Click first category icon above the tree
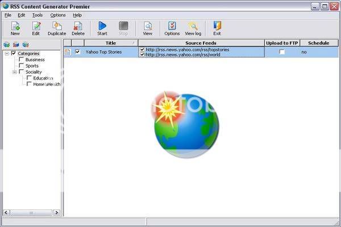Image resolution: width=341 pixels, height=227 pixels. point(6,45)
